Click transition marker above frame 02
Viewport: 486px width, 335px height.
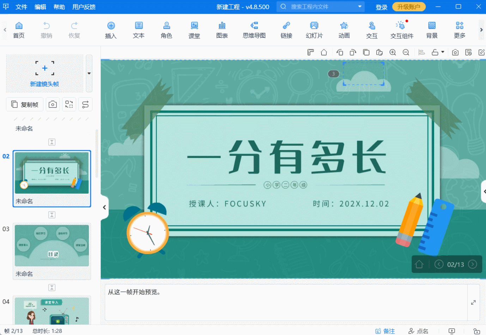(52, 142)
